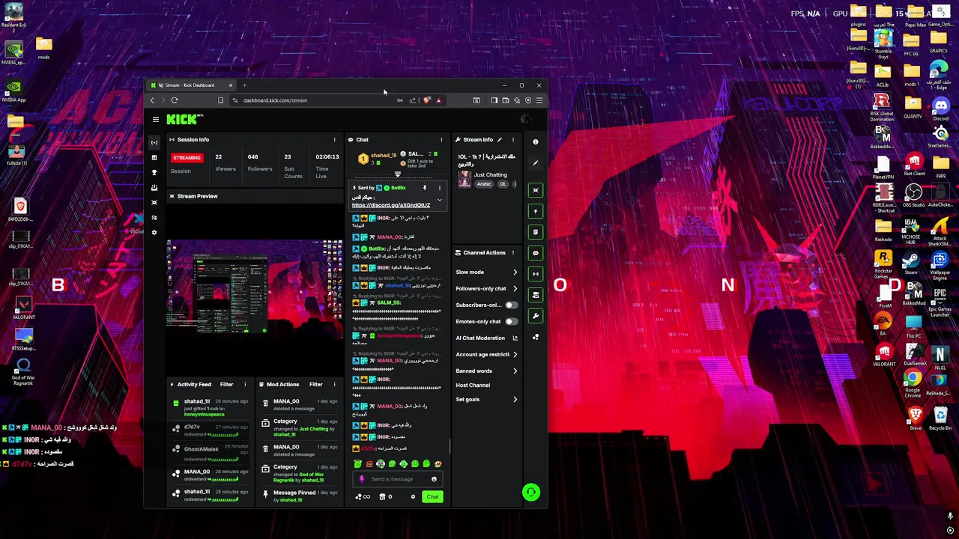This screenshot has height=539, width=959.
Task: Open Activity Feed Filter
Action: coord(226,385)
